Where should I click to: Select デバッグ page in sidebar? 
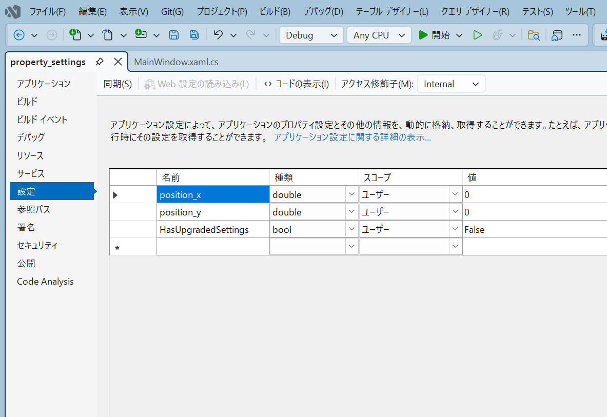[x=31, y=137]
